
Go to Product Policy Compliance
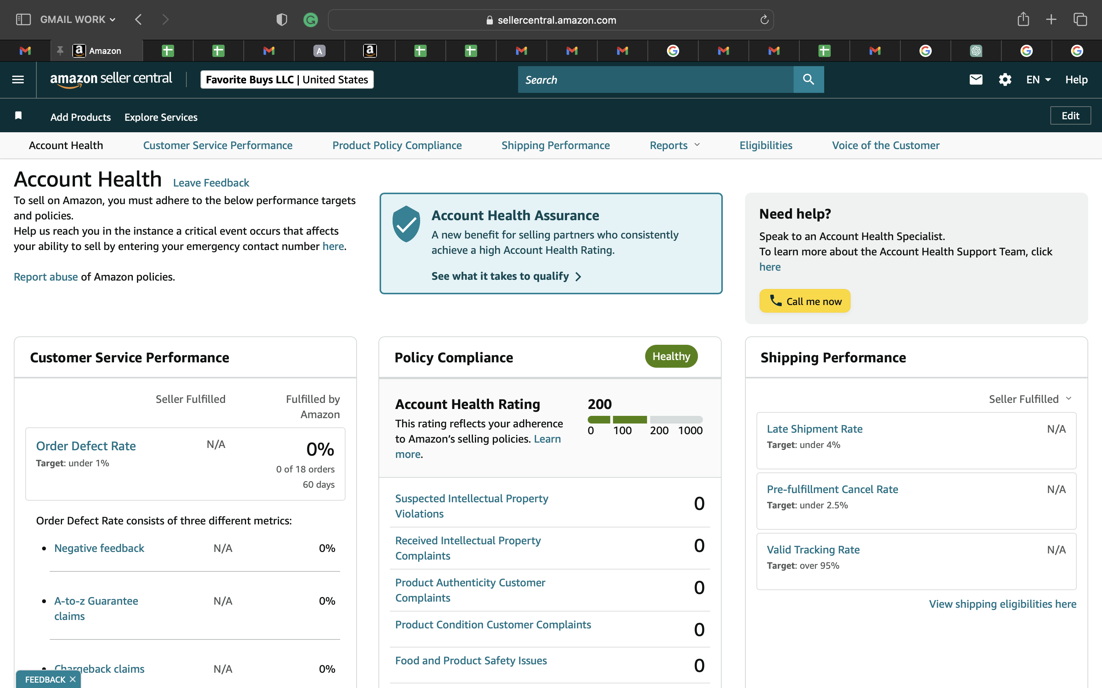[x=397, y=145]
